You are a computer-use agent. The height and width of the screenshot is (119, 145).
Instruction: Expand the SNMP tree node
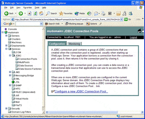(10, 85)
